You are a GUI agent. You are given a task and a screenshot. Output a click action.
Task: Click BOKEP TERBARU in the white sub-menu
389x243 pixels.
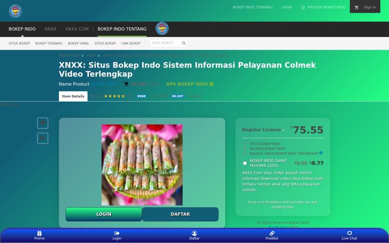tap(49, 43)
